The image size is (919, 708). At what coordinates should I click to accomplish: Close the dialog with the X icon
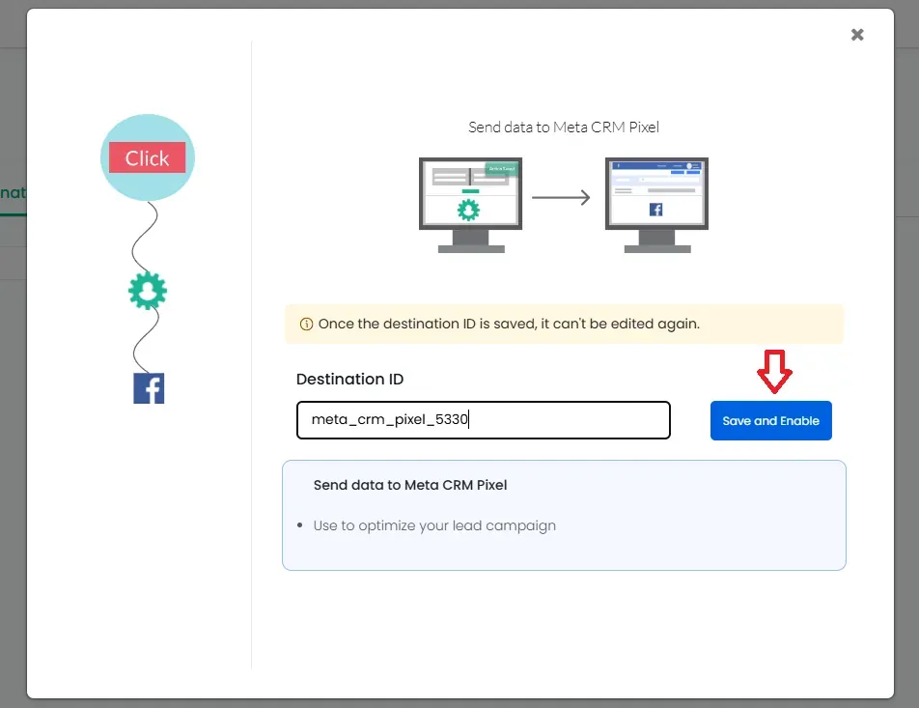tap(857, 35)
